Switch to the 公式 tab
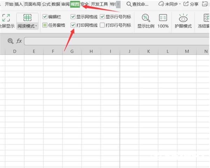The image size is (210, 168). coord(46,4)
